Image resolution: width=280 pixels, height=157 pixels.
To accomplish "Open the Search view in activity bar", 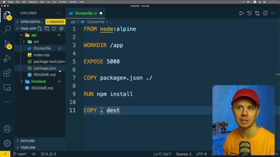I will (x=7, y=29).
